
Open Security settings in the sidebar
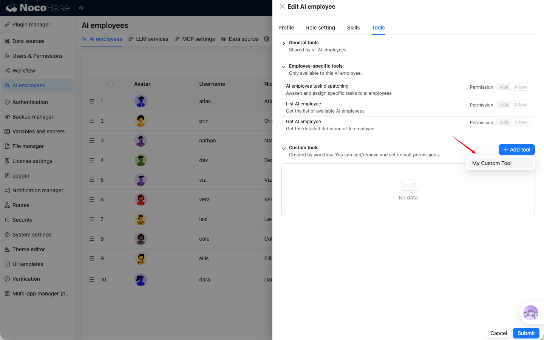click(22, 220)
